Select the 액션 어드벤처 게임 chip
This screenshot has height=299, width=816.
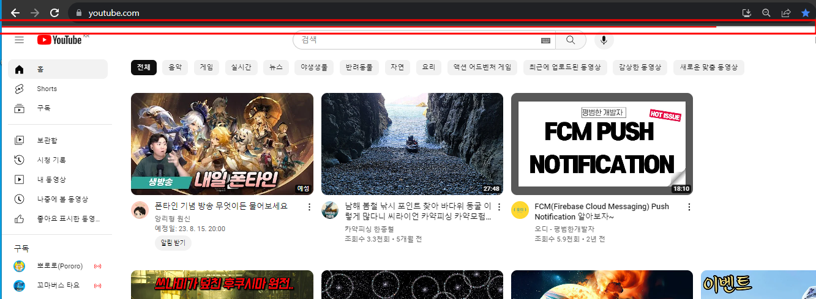click(x=482, y=67)
